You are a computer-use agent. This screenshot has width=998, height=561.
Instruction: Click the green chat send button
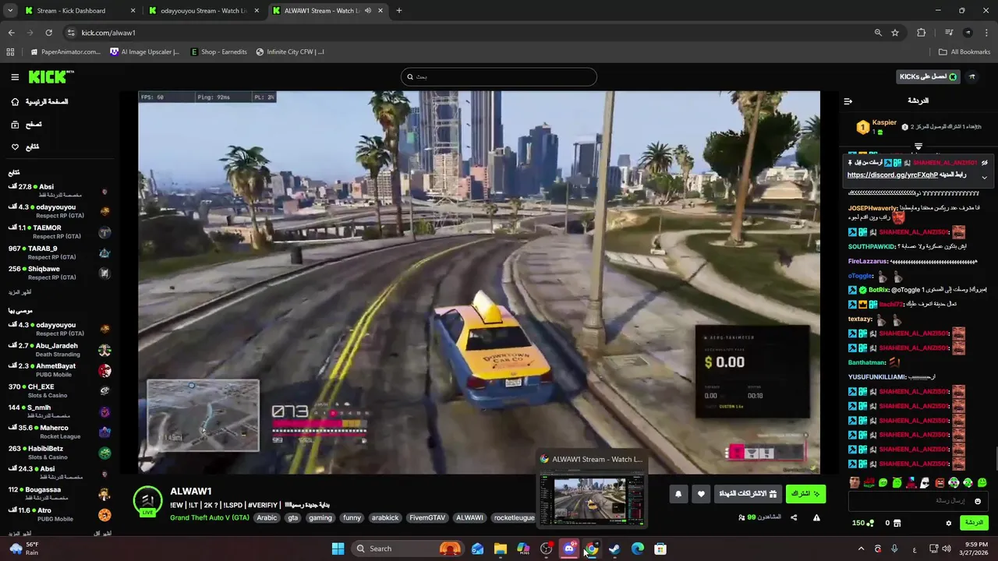[974, 523]
